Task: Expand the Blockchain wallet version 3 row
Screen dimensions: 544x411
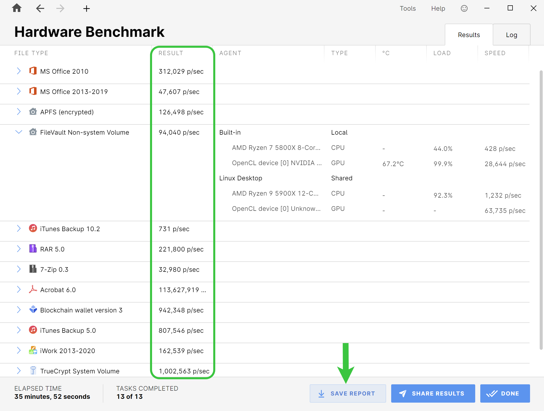Action: [19, 310]
